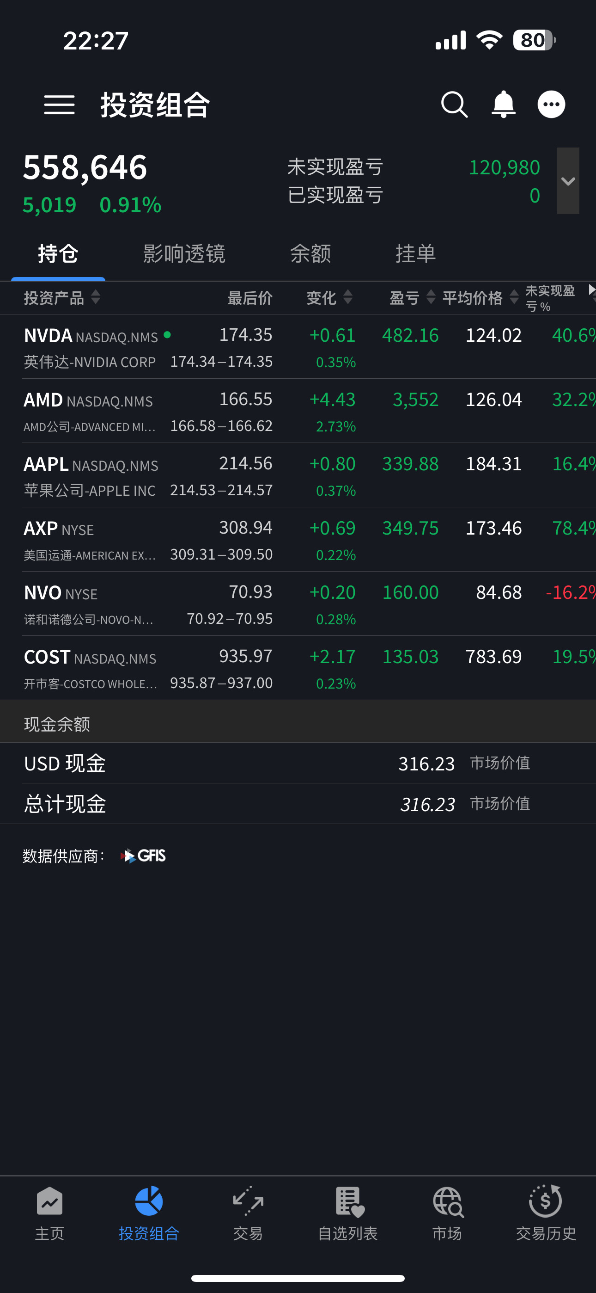596x1293 pixels.
Task: Sort by 平均价格 column
Action: (x=480, y=298)
